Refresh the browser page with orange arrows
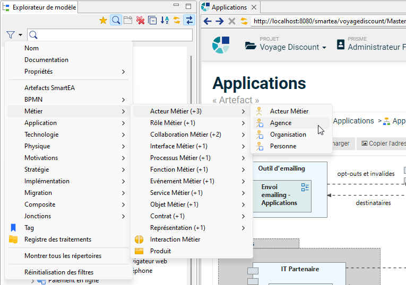This screenshot has width=406, height=285. pos(244,21)
